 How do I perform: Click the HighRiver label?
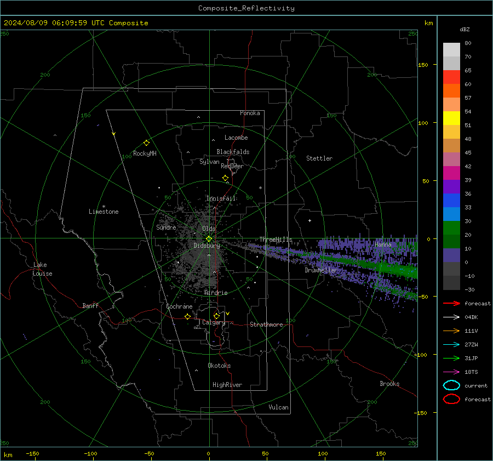coord(227,385)
